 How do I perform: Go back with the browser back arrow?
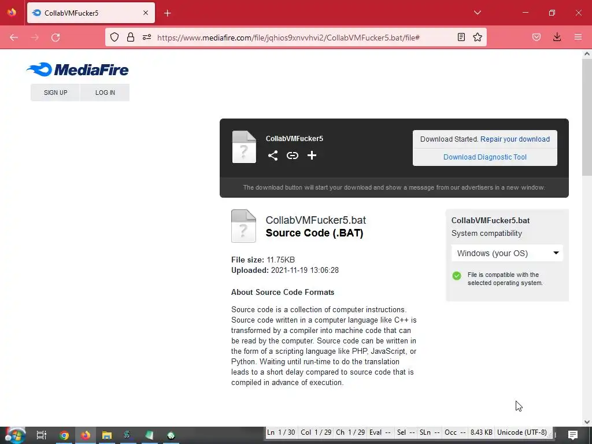click(x=14, y=38)
